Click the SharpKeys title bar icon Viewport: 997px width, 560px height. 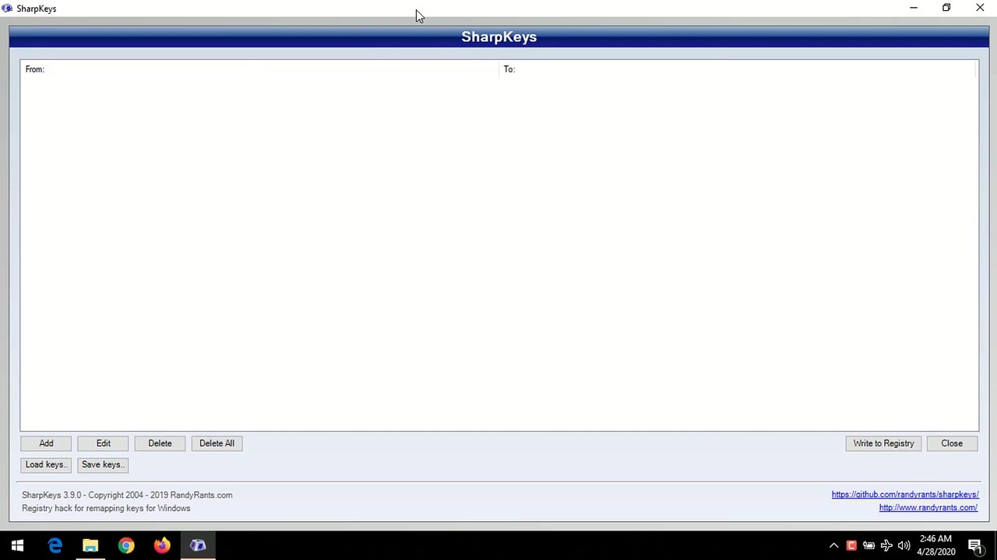[7, 8]
